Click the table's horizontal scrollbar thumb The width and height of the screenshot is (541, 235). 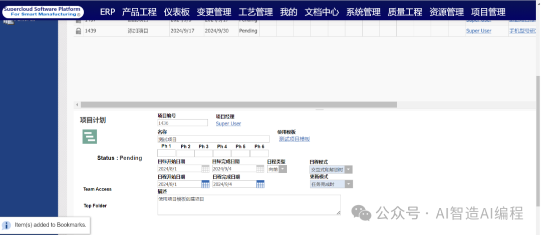[239, 104]
